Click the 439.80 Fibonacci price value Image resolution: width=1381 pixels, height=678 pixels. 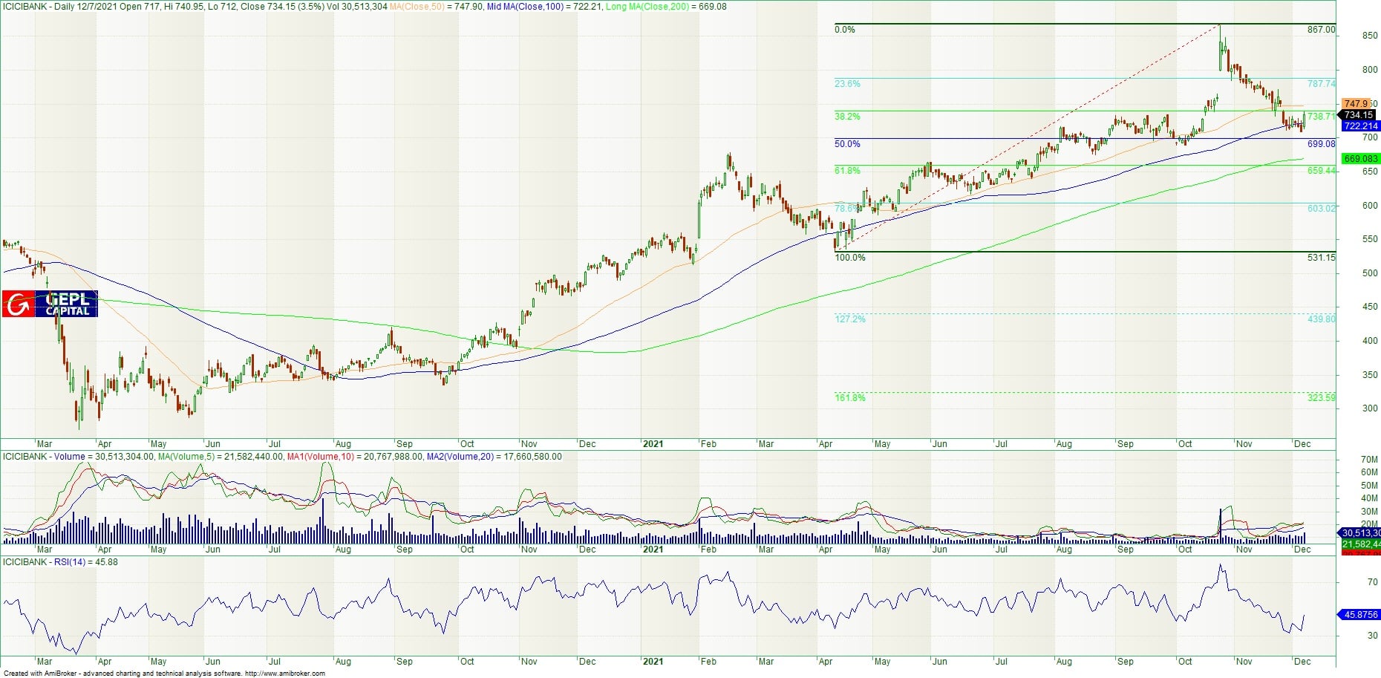pyautogui.click(x=1321, y=319)
